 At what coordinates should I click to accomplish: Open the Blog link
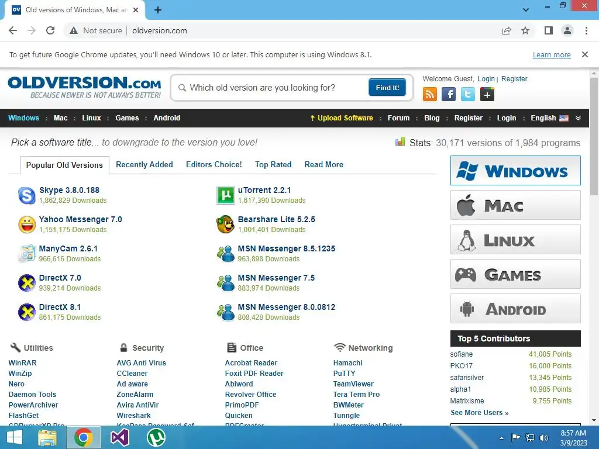[x=432, y=118]
